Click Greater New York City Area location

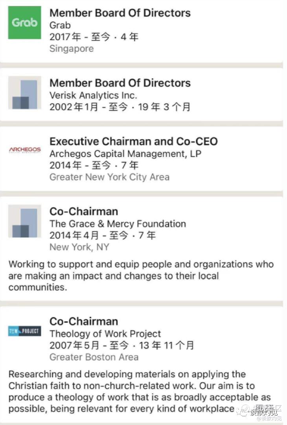click(109, 177)
